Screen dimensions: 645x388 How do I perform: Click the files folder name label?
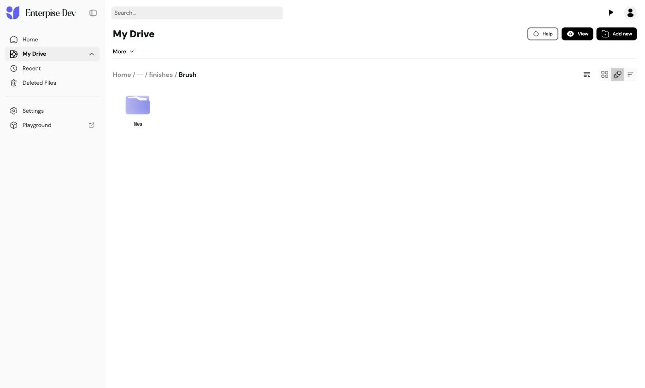pyautogui.click(x=138, y=124)
